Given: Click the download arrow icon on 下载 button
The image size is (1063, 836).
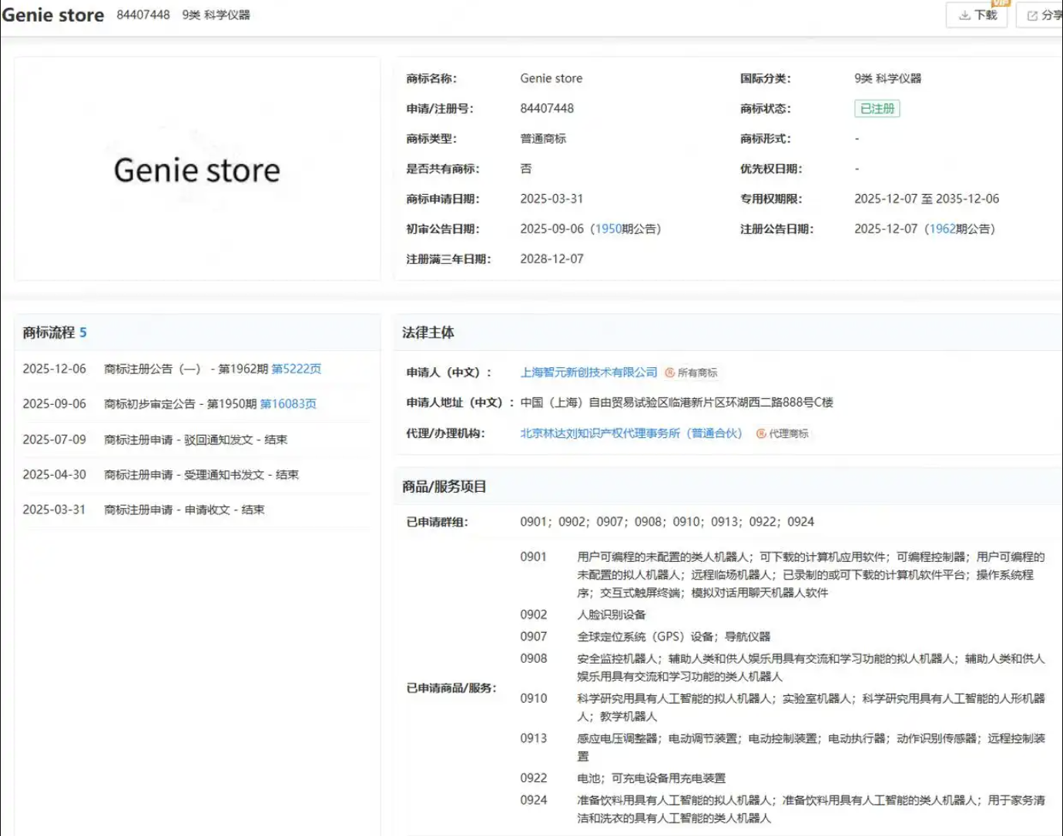Looking at the screenshot, I should pos(964,15).
